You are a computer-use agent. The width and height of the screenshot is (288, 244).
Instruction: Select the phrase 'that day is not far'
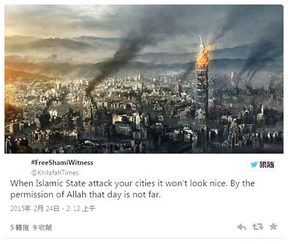(x=125, y=194)
